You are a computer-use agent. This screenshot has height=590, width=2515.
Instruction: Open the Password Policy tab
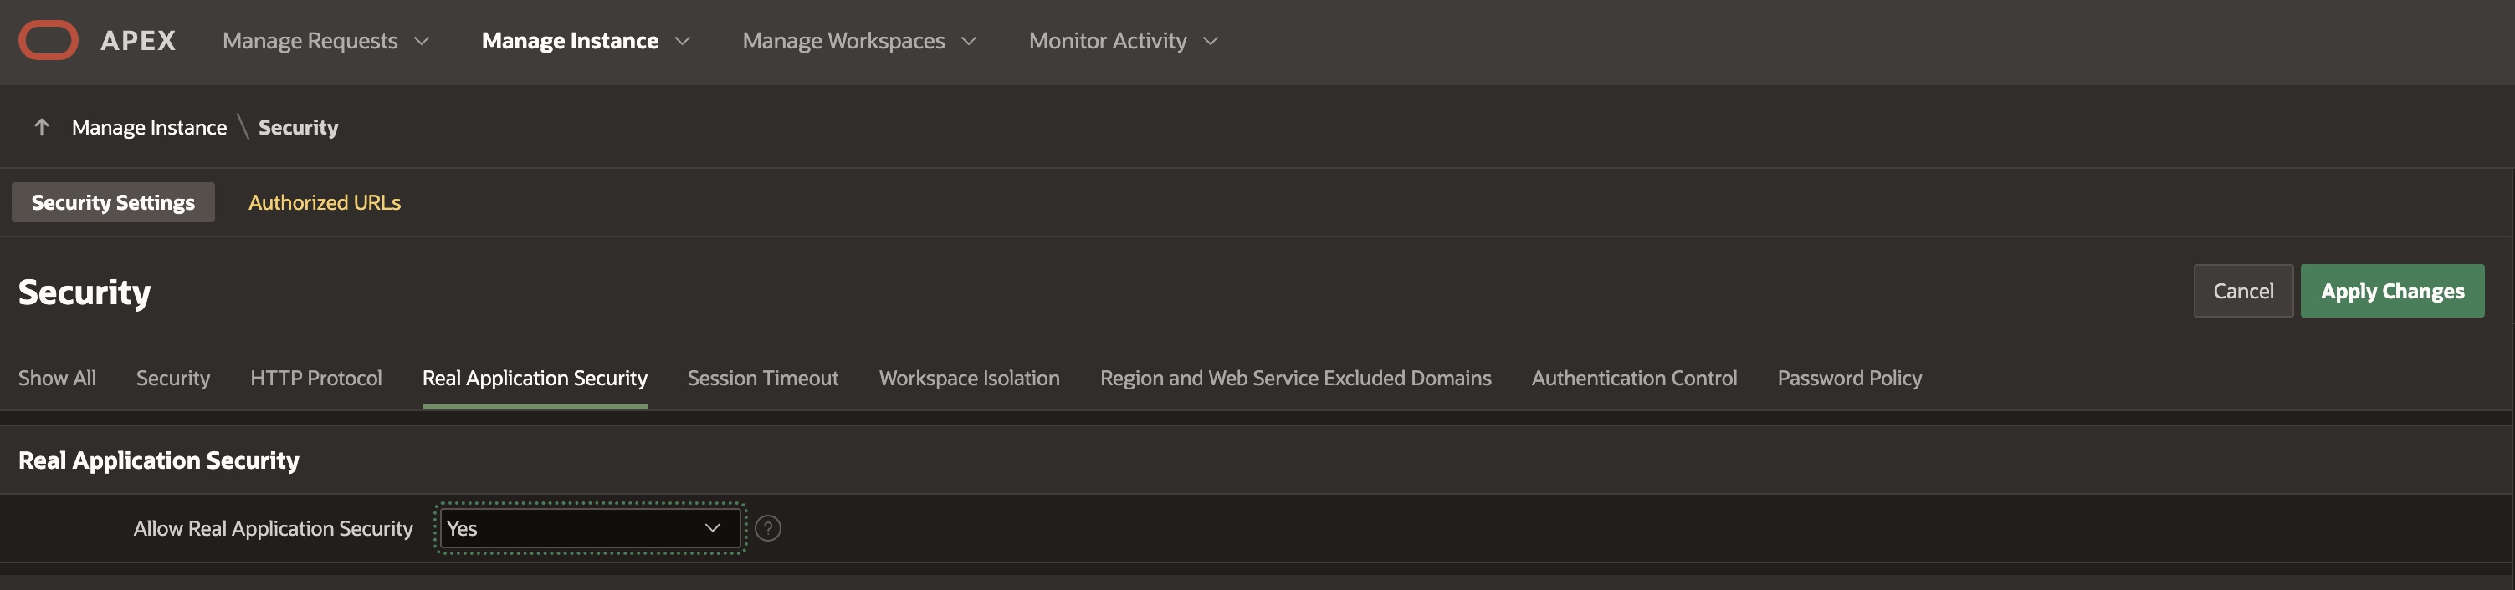click(x=1849, y=378)
